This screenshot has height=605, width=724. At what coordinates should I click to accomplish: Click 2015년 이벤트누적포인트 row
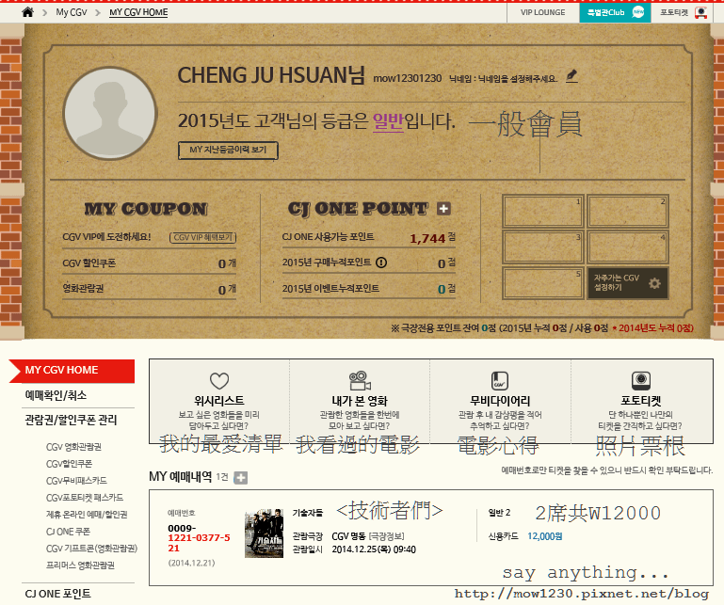[369, 289]
